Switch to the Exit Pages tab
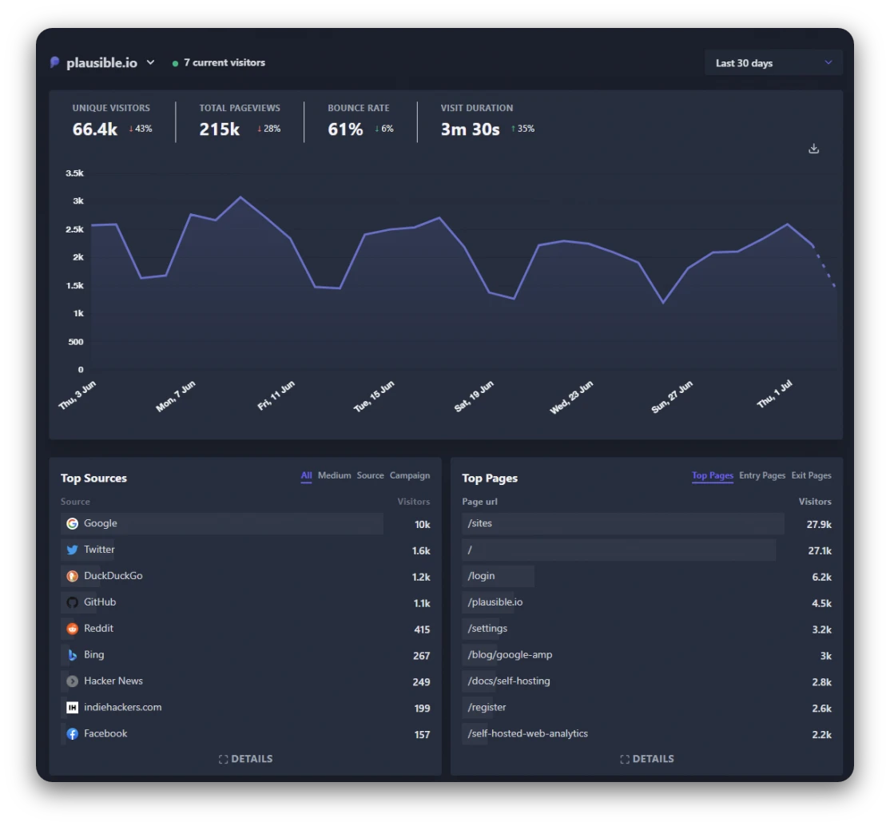890x826 pixels. tap(811, 475)
